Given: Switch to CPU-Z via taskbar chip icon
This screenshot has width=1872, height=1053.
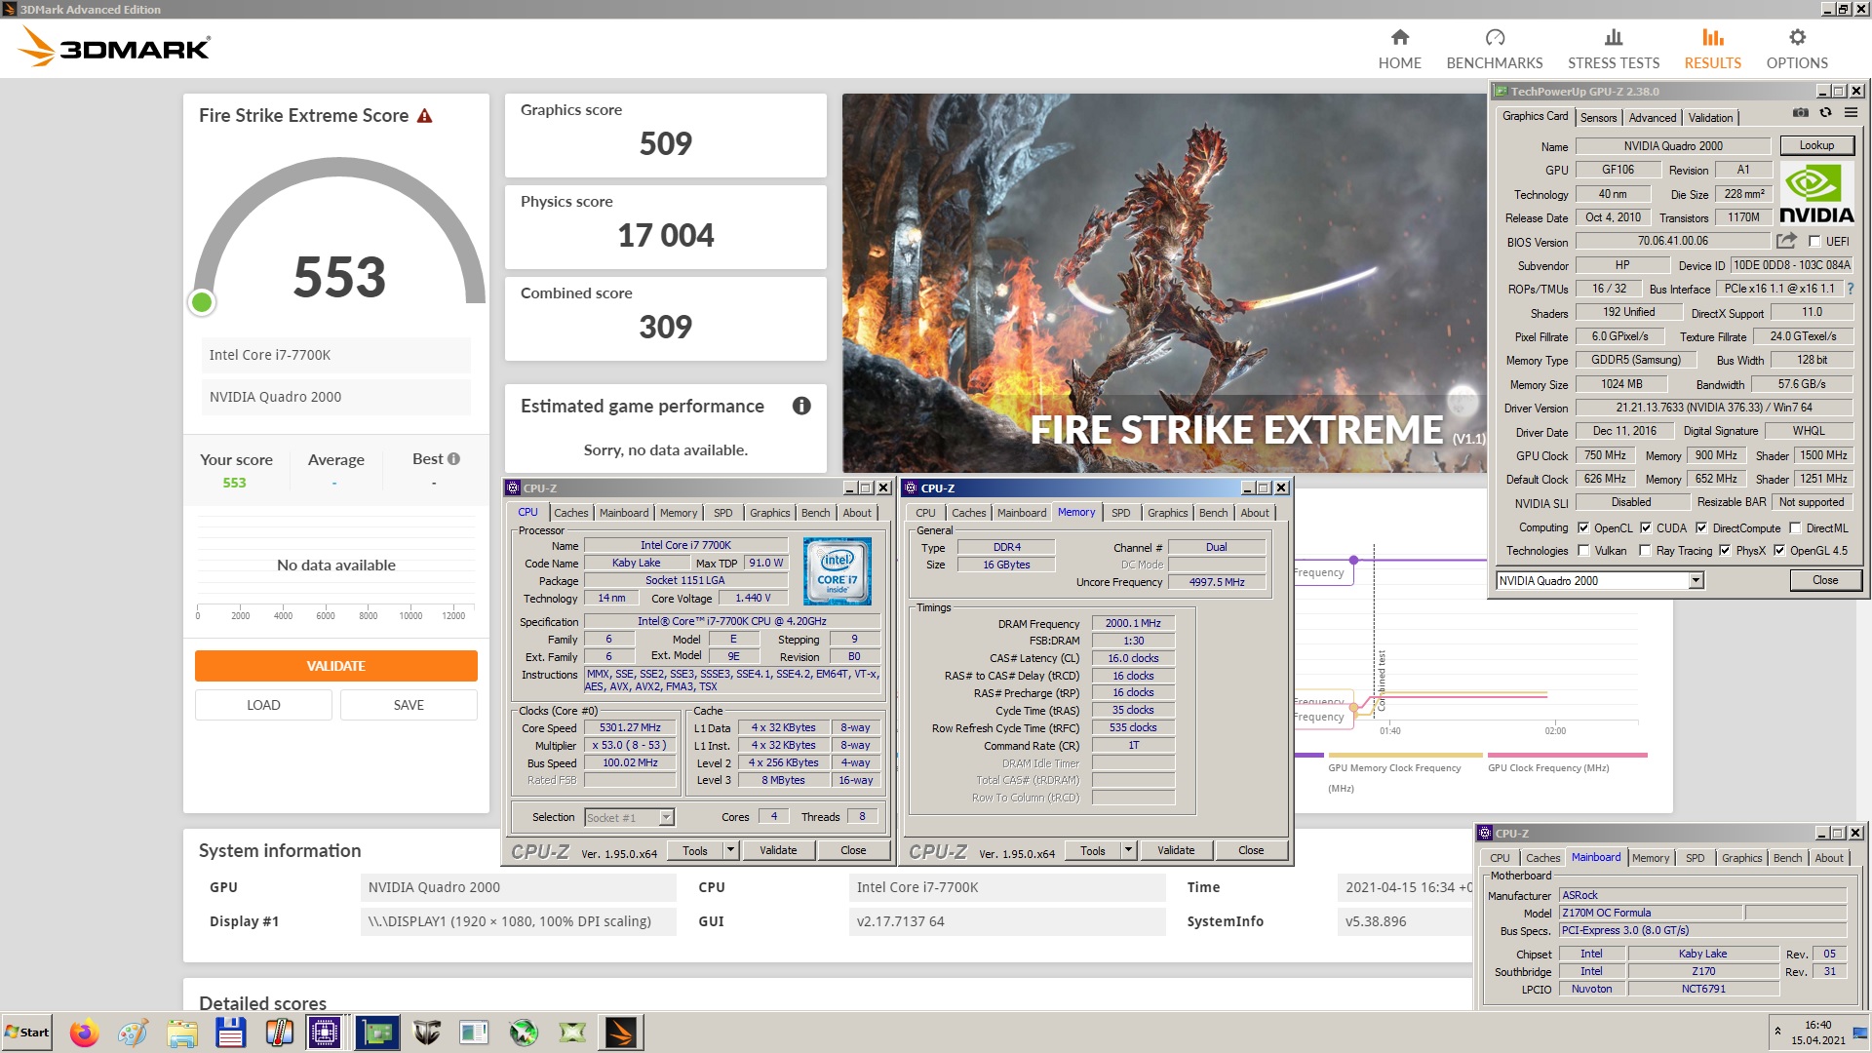Looking at the screenshot, I should tap(324, 1032).
